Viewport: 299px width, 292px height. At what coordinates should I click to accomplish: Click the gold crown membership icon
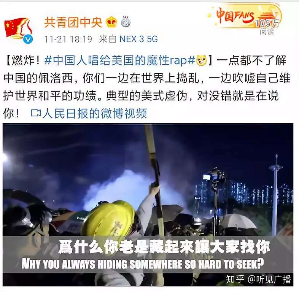coord(111,22)
